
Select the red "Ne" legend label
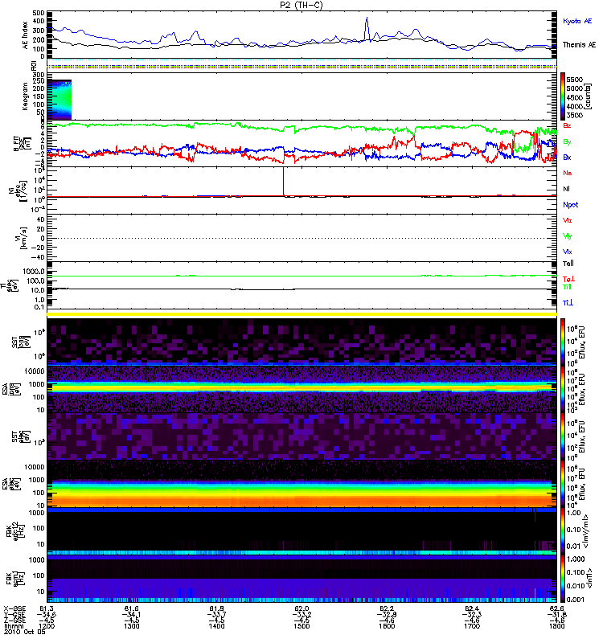tap(568, 173)
